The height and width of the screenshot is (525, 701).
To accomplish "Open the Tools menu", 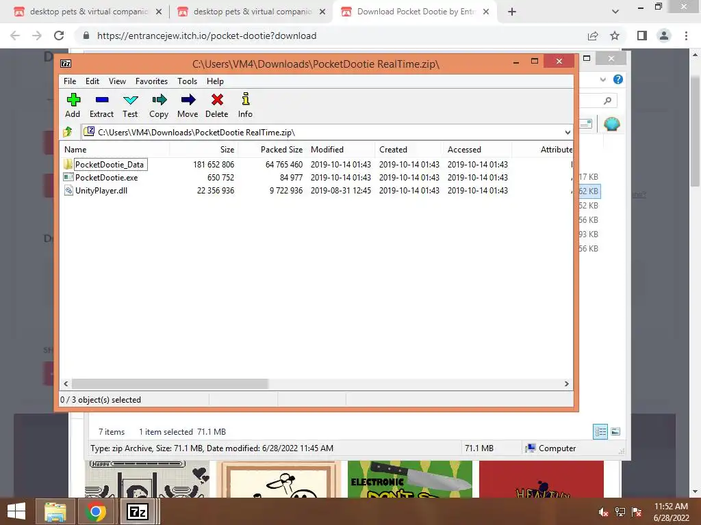I will (187, 81).
